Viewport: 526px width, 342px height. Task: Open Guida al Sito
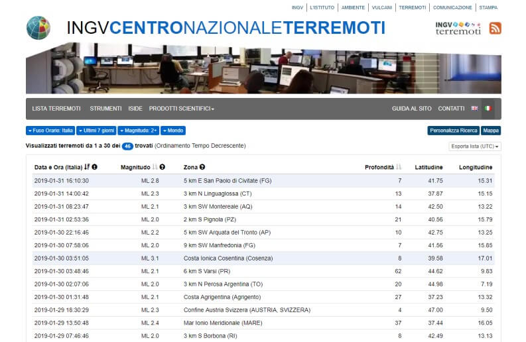coord(412,109)
